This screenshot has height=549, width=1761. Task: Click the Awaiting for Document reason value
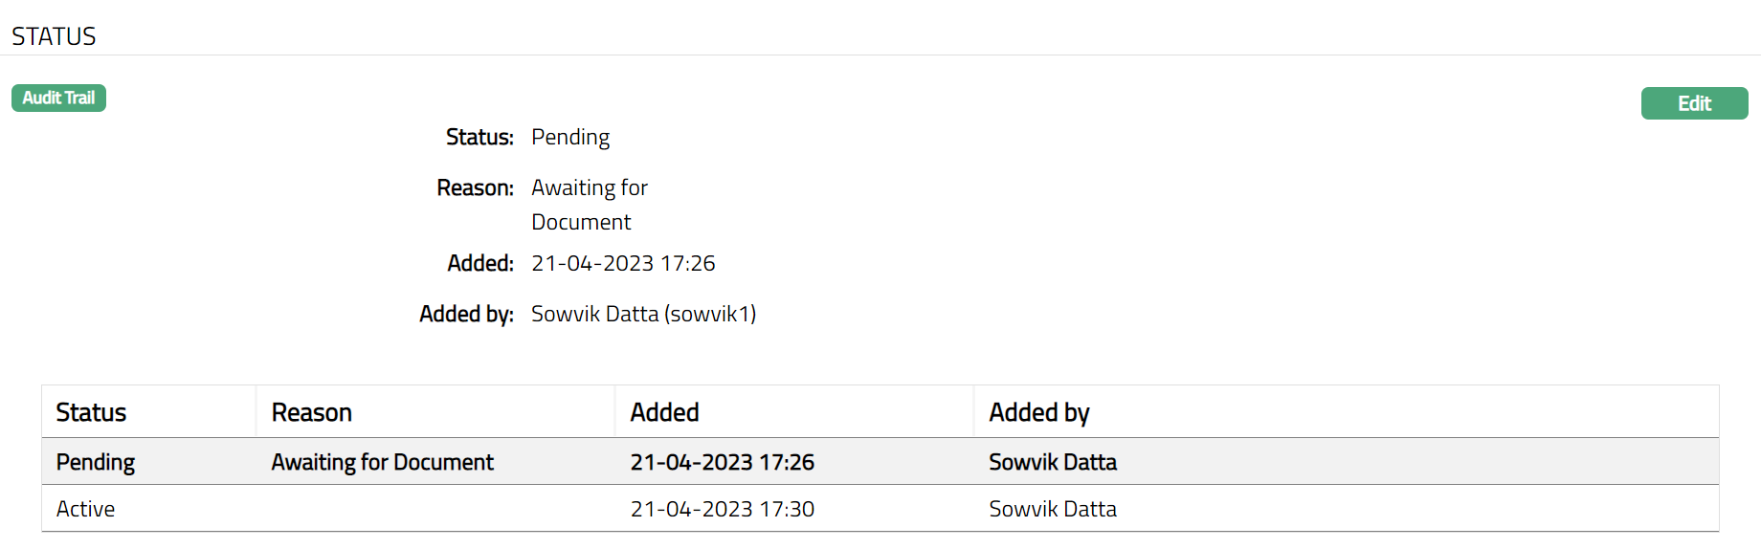(589, 204)
